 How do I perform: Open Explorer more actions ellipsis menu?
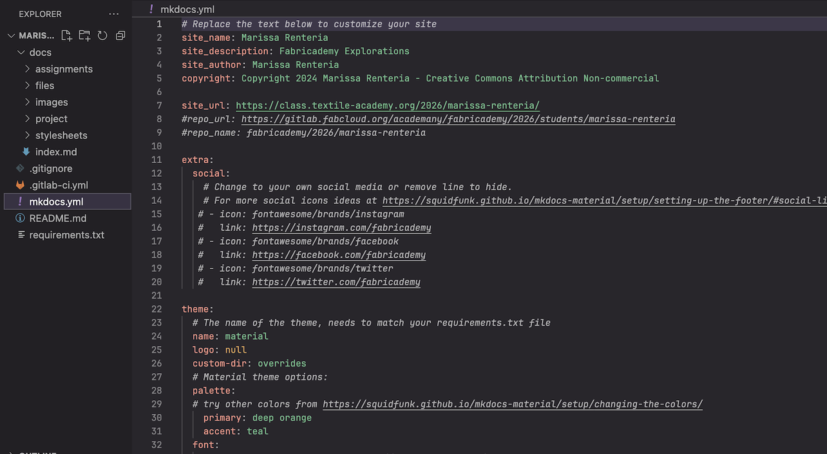(113, 14)
